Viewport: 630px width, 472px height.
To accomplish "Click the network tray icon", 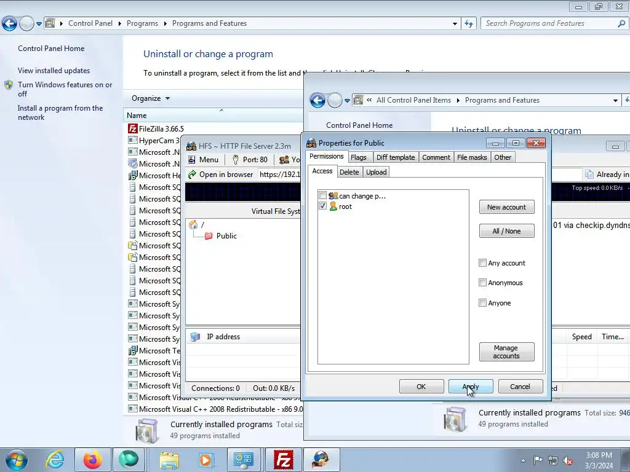I will 553,461.
